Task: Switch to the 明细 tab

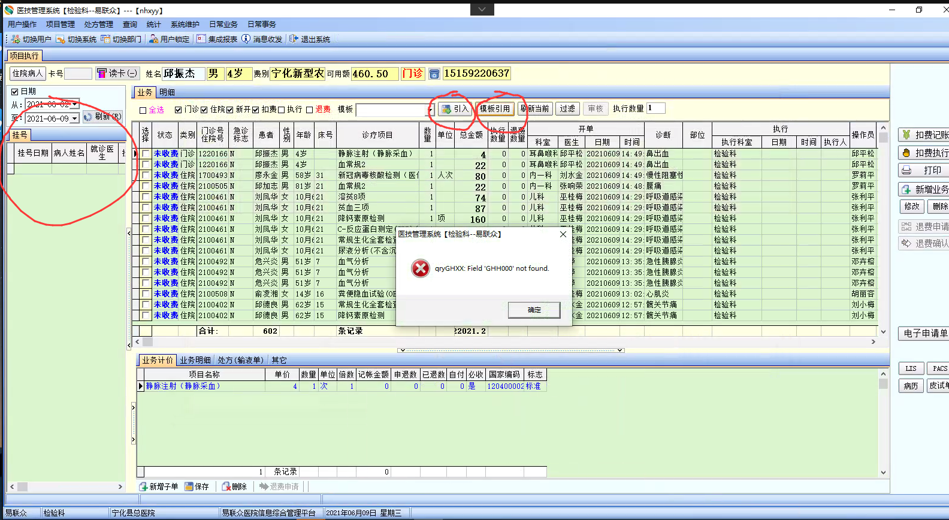Action: pos(167,92)
